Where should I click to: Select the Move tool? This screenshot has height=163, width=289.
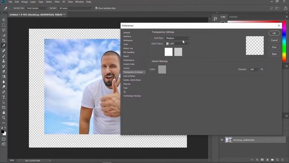click(4, 20)
